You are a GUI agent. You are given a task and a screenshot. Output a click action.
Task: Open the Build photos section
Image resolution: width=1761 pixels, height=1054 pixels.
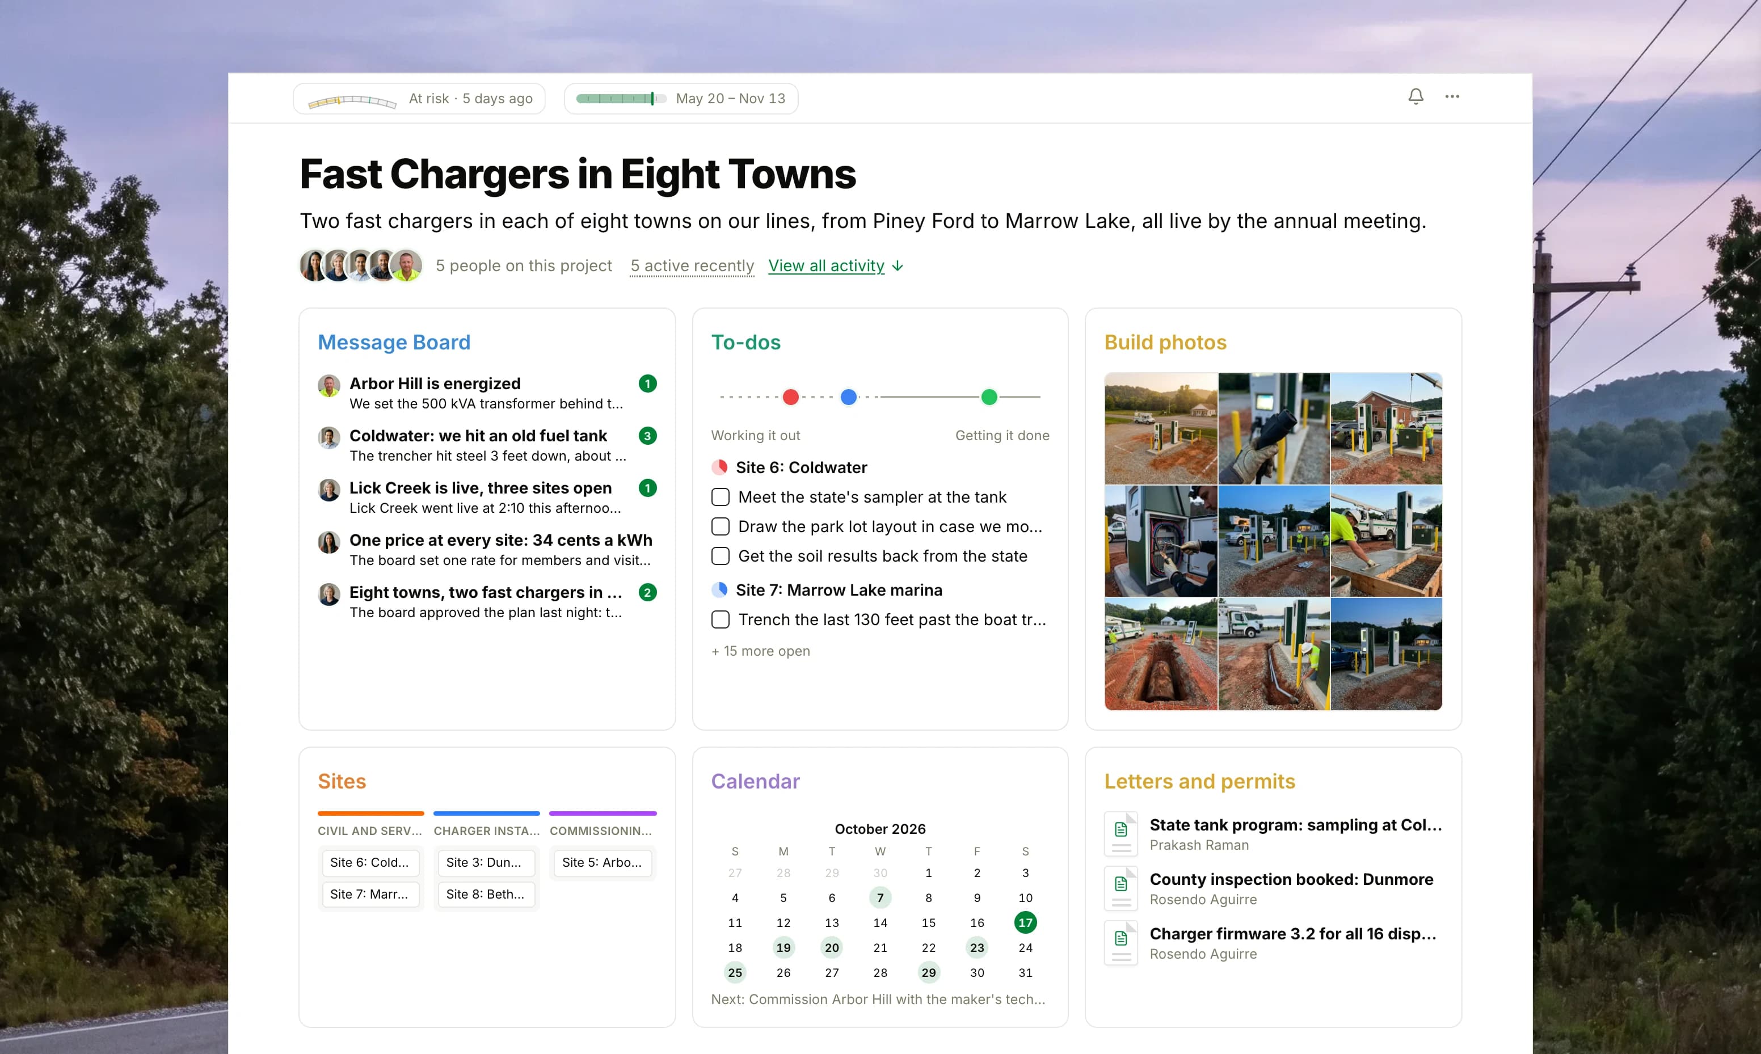[x=1165, y=342]
